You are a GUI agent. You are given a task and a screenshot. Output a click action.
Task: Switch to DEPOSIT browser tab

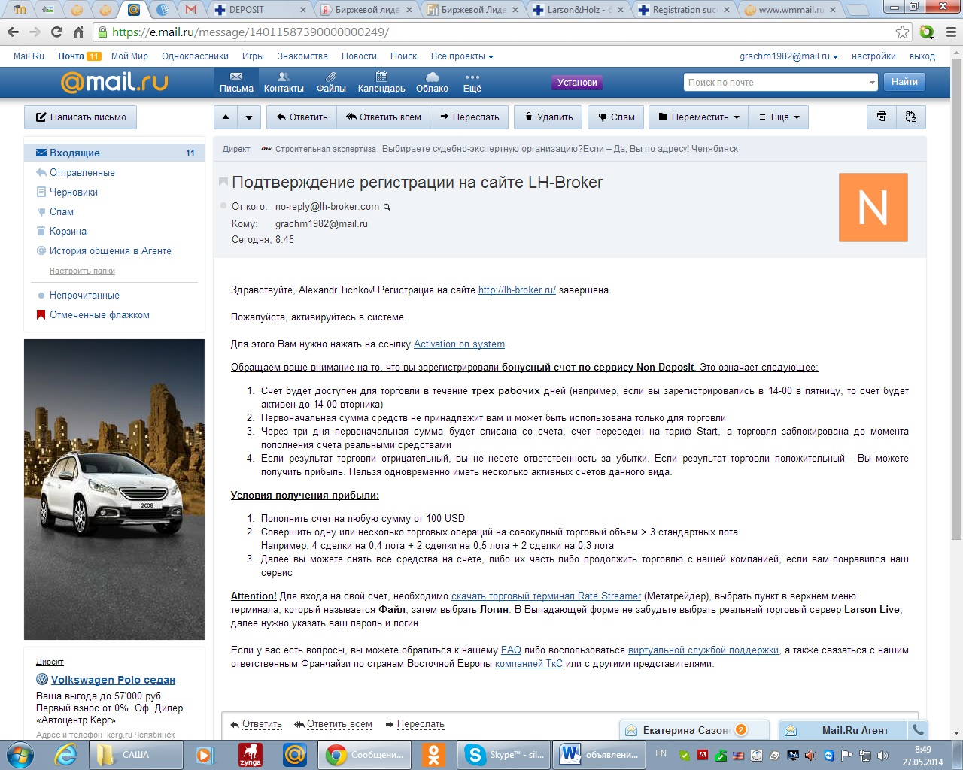tap(260, 10)
